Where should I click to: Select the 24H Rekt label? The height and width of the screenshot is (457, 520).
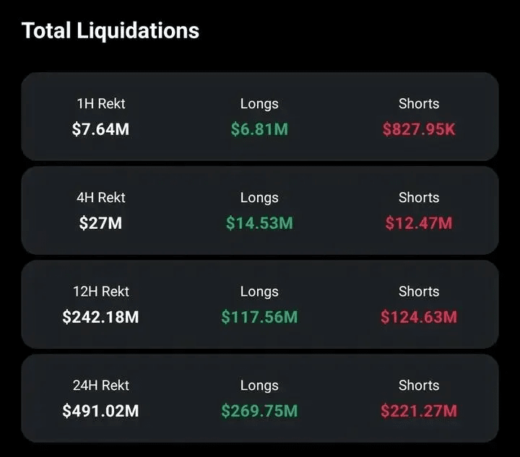click(x=101, y=386)
